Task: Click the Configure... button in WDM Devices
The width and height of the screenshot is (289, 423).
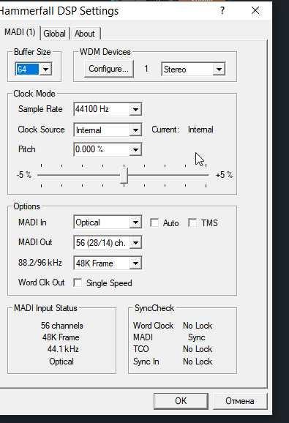Action: click(x=109, y=69)
